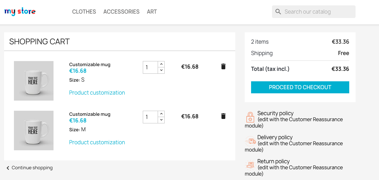Open the Clothes menu

point(84,12)
